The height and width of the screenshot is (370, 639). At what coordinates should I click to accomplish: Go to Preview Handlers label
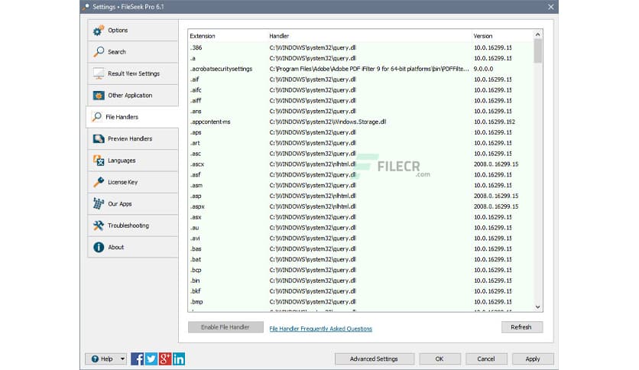coord(130,139)
